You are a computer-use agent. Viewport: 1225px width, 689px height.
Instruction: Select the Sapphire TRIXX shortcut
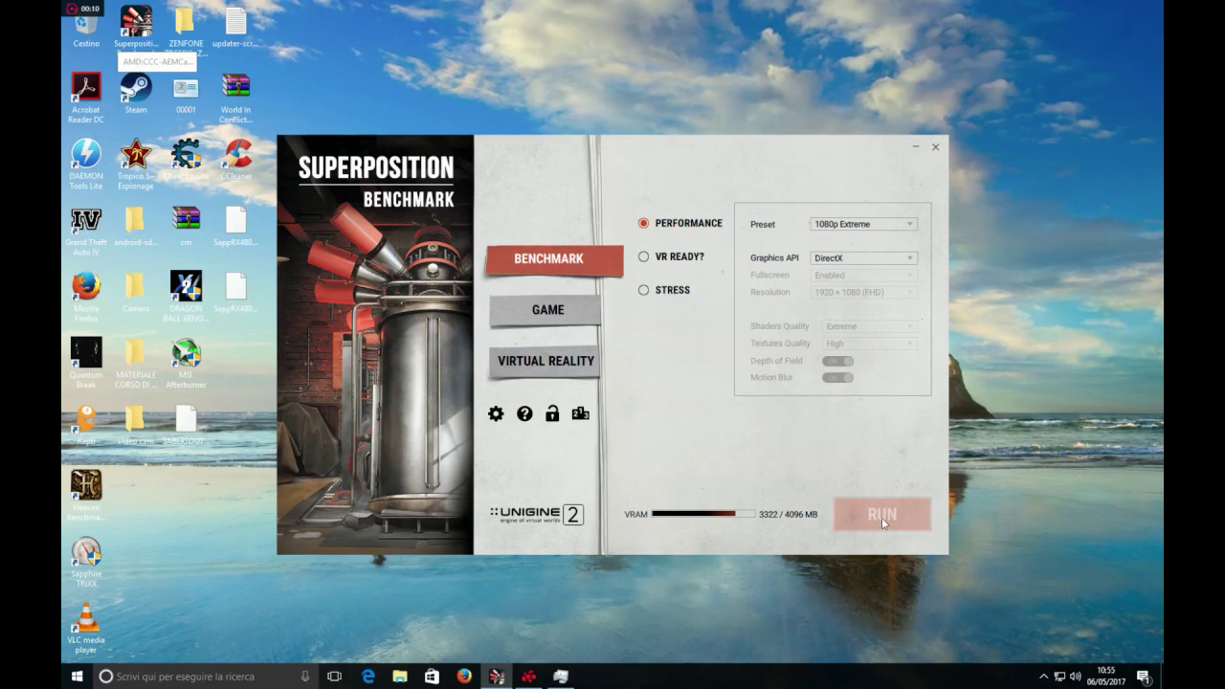coord(86,562)
